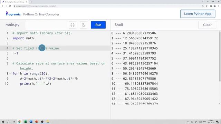Open the browser profile avatar
Image resolution: width=221 pixels, height=124 pixels.
(x=215, y=6)
